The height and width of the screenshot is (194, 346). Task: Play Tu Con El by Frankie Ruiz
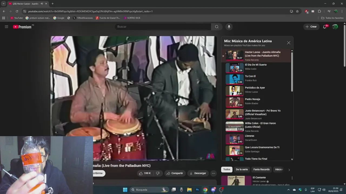pyautogui.click(x=256, y=79)
